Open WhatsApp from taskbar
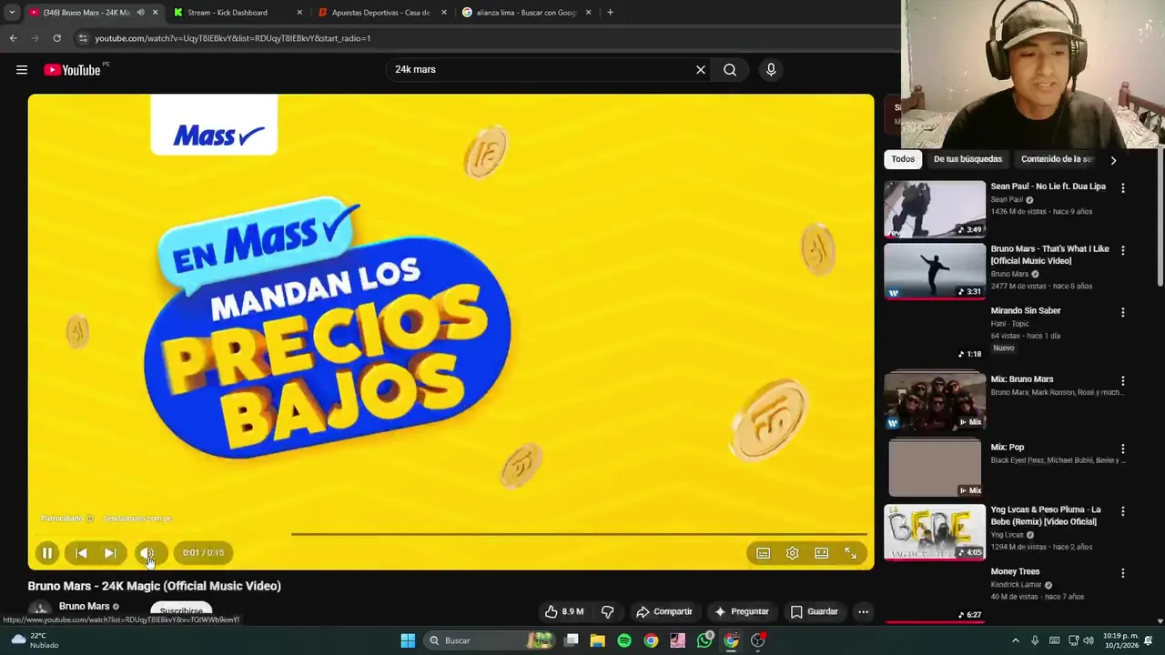 (x=704, y=640)
